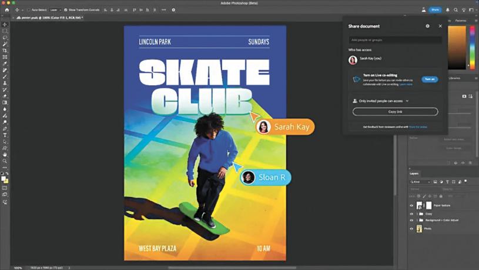Select the Crop tool

click(x=5, y=51)
